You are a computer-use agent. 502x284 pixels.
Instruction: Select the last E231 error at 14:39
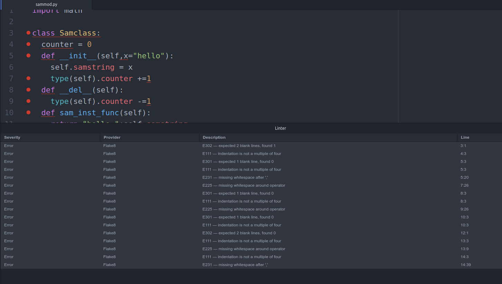(235, 265)
